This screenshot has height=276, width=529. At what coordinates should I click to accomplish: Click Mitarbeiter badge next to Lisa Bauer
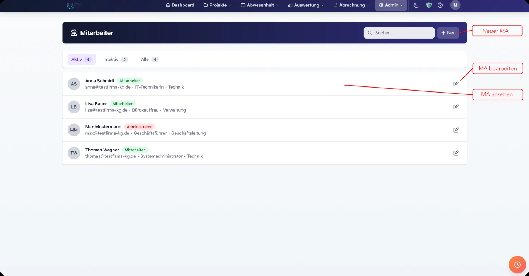tap(123, 104)
